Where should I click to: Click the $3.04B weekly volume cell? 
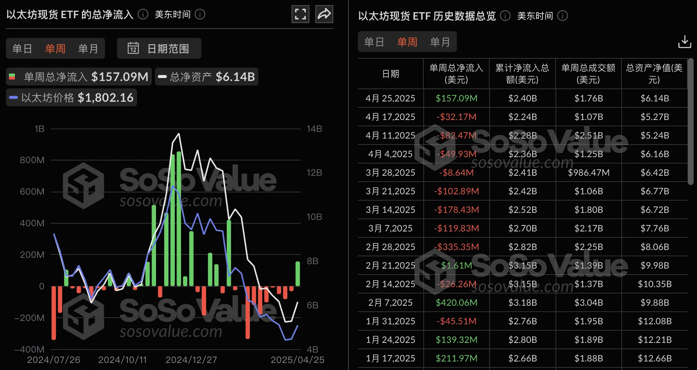point(589,303)
